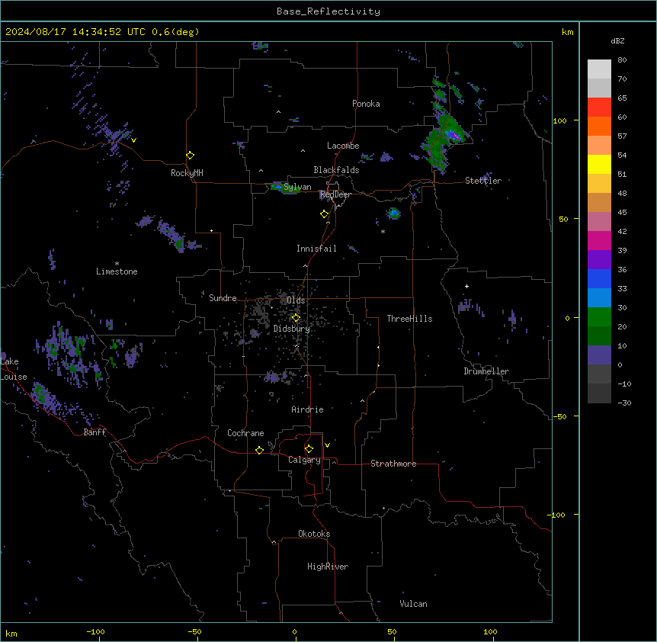Click the magenta 42 dBZ legend swatch
The height and width of the screenshot is (642, 657).
click(x=599, y=240)
